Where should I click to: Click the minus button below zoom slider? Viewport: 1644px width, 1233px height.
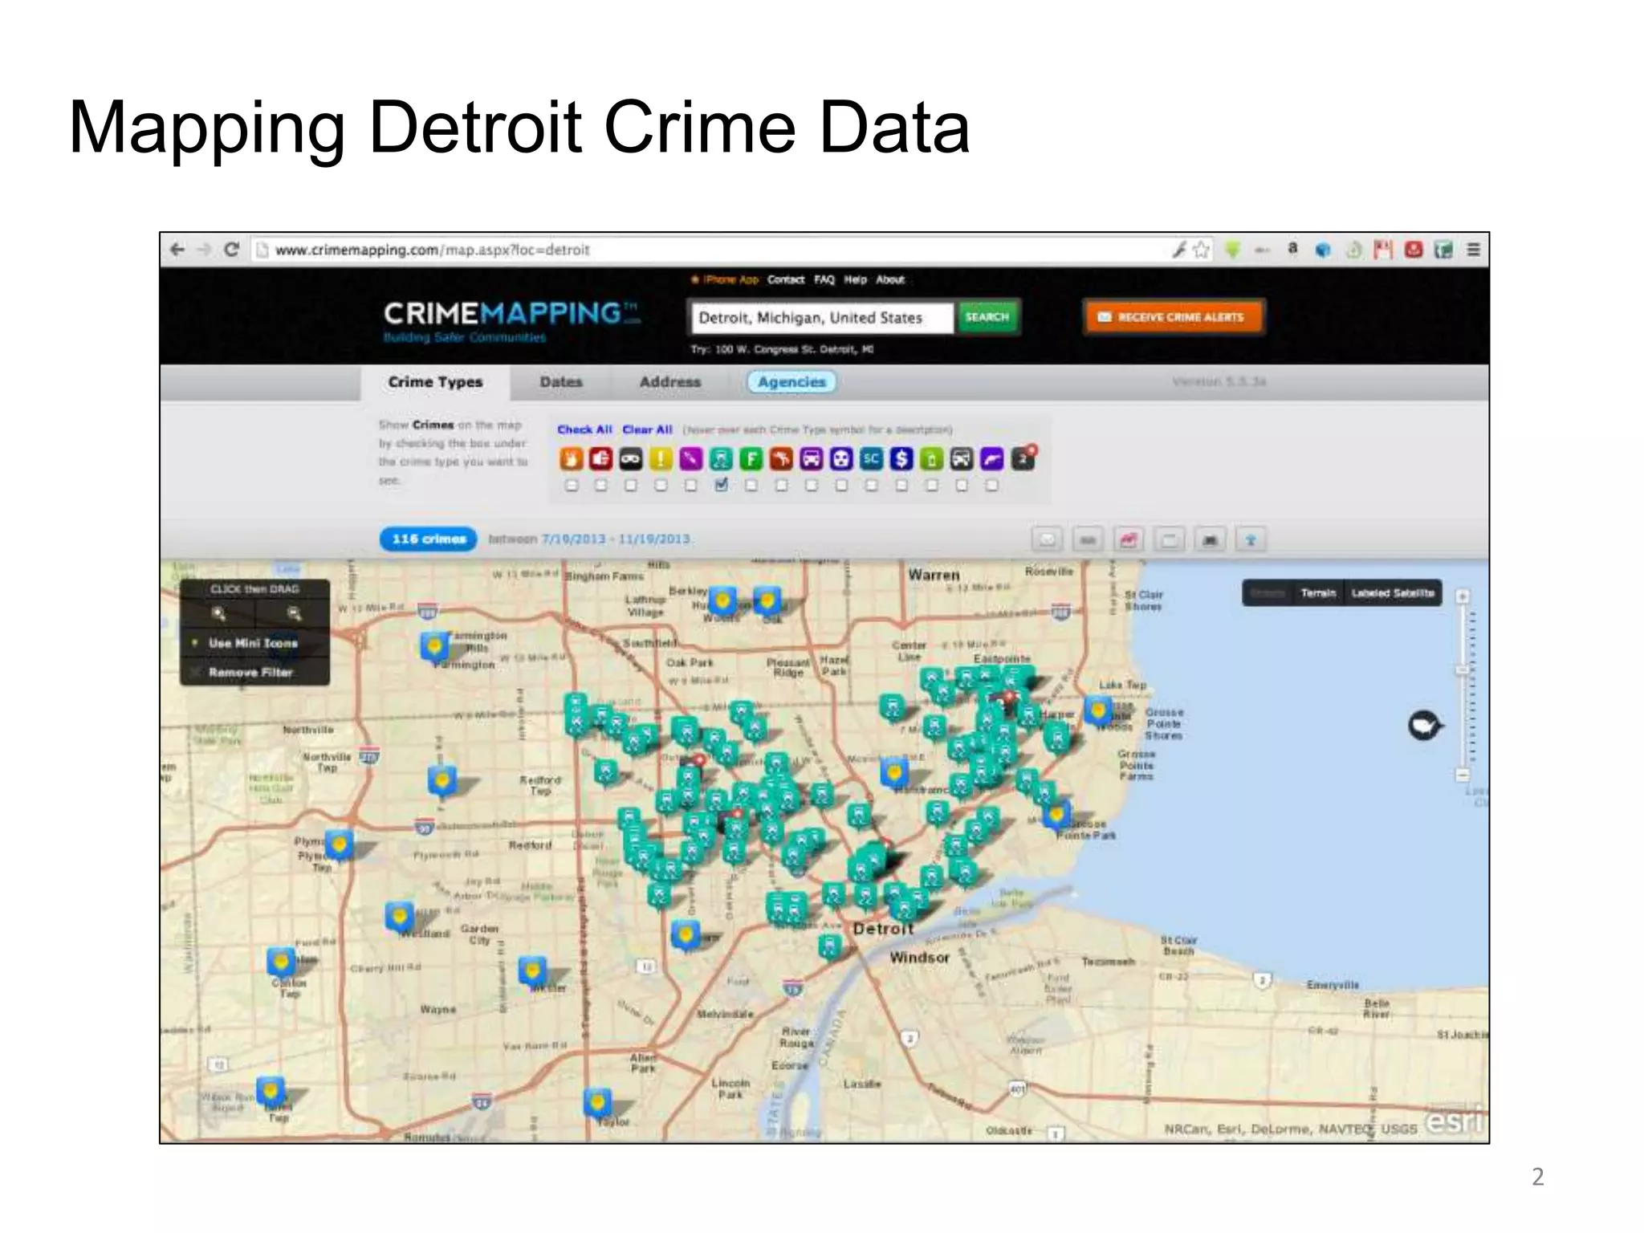coord(1463,775)
